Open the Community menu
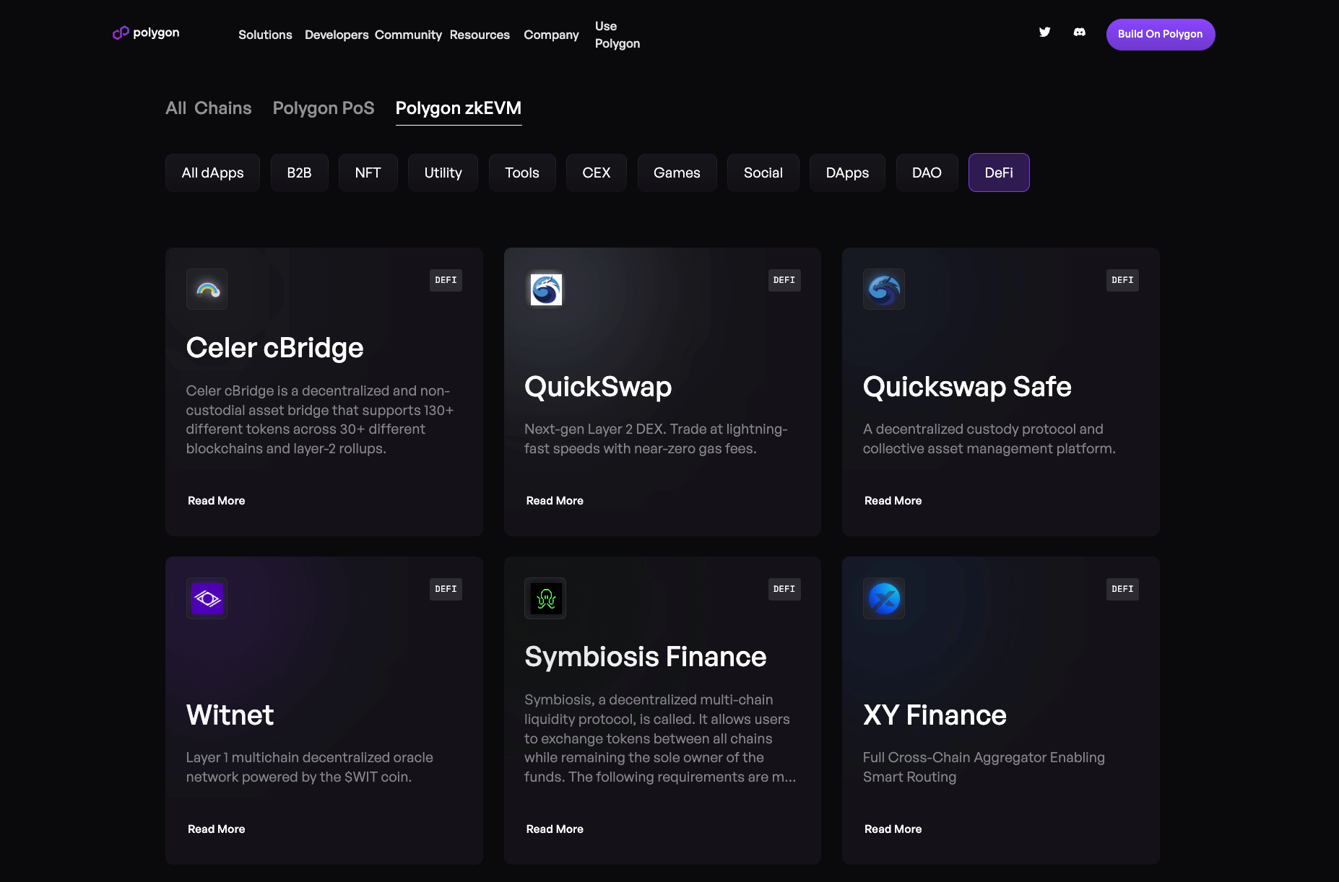1339x882 pixels. click(x=408, y=35)
